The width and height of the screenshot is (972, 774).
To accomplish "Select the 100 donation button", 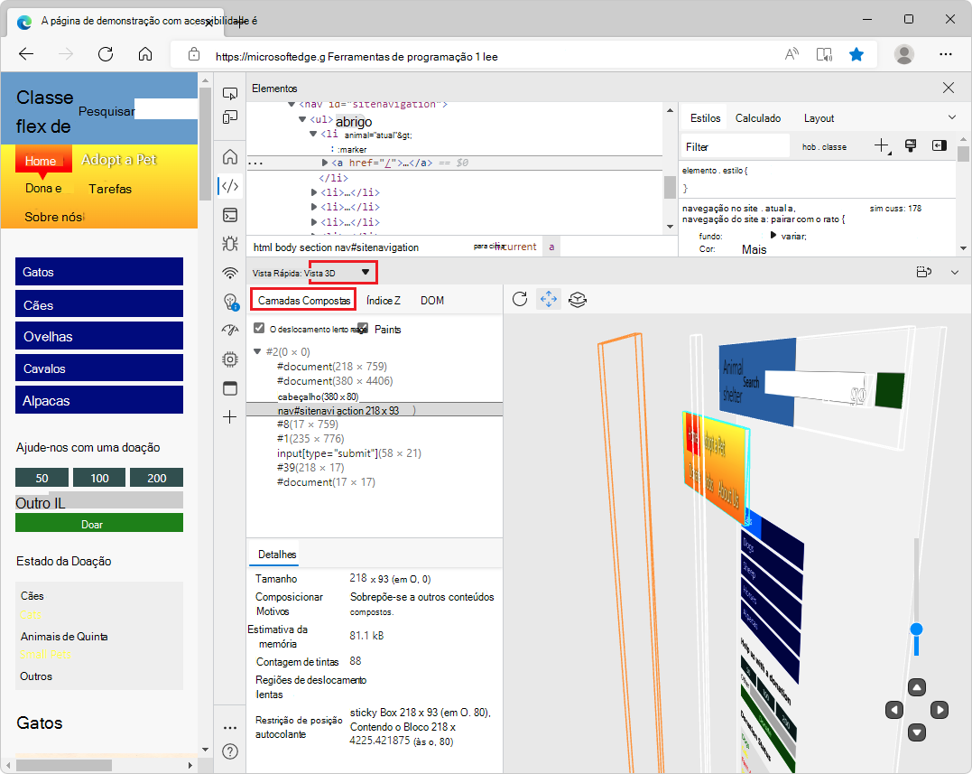I will point(99,478).
